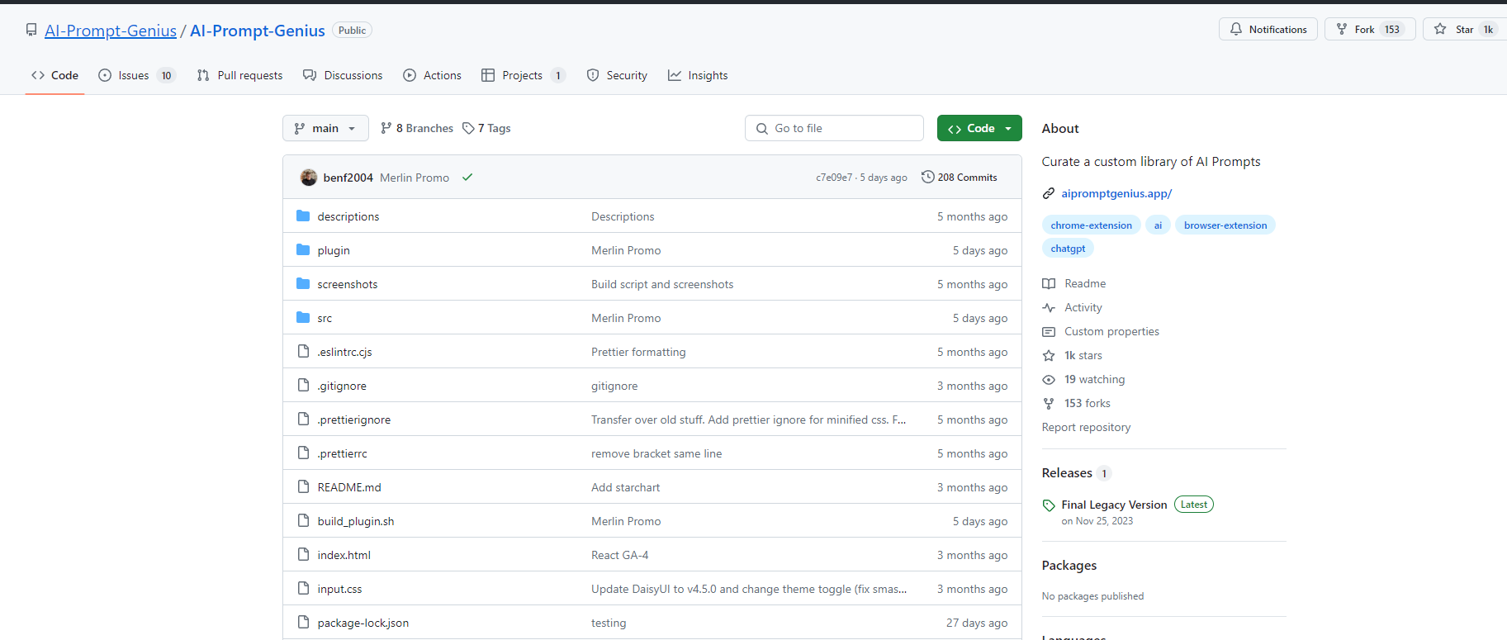Open the aipromptgenius.app website link
This screenshot has height=640, width=1507.
pos(1116,193)
